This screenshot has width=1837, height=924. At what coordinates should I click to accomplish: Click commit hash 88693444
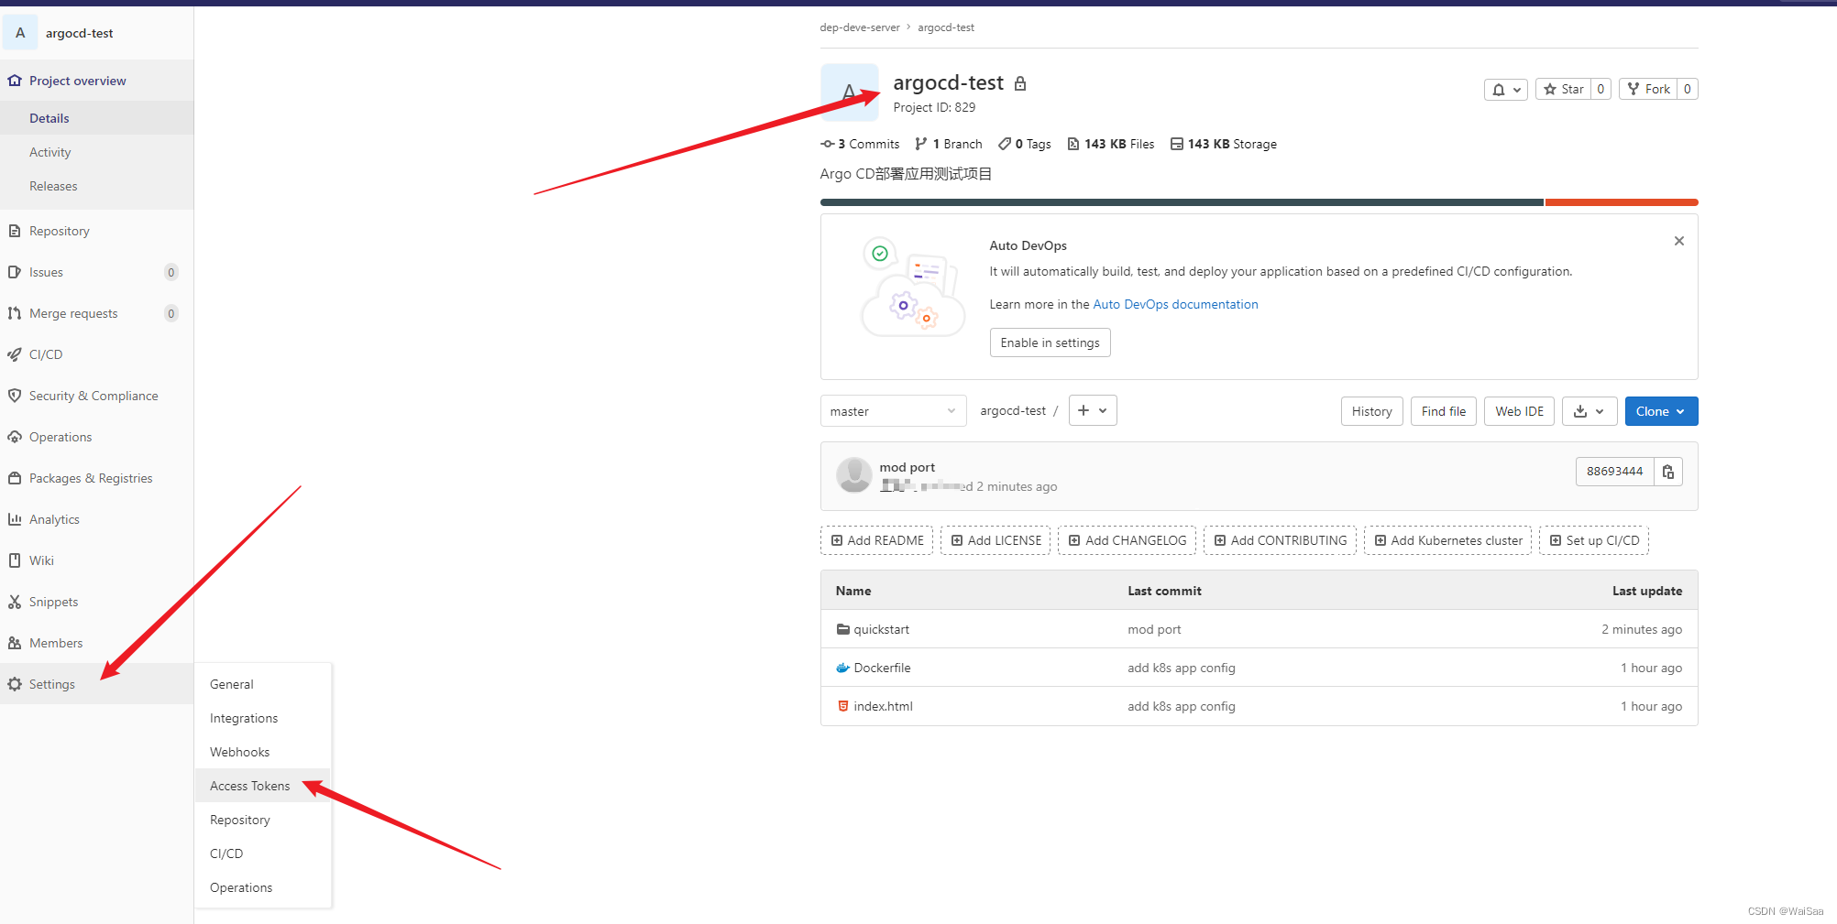point(1614,472)
